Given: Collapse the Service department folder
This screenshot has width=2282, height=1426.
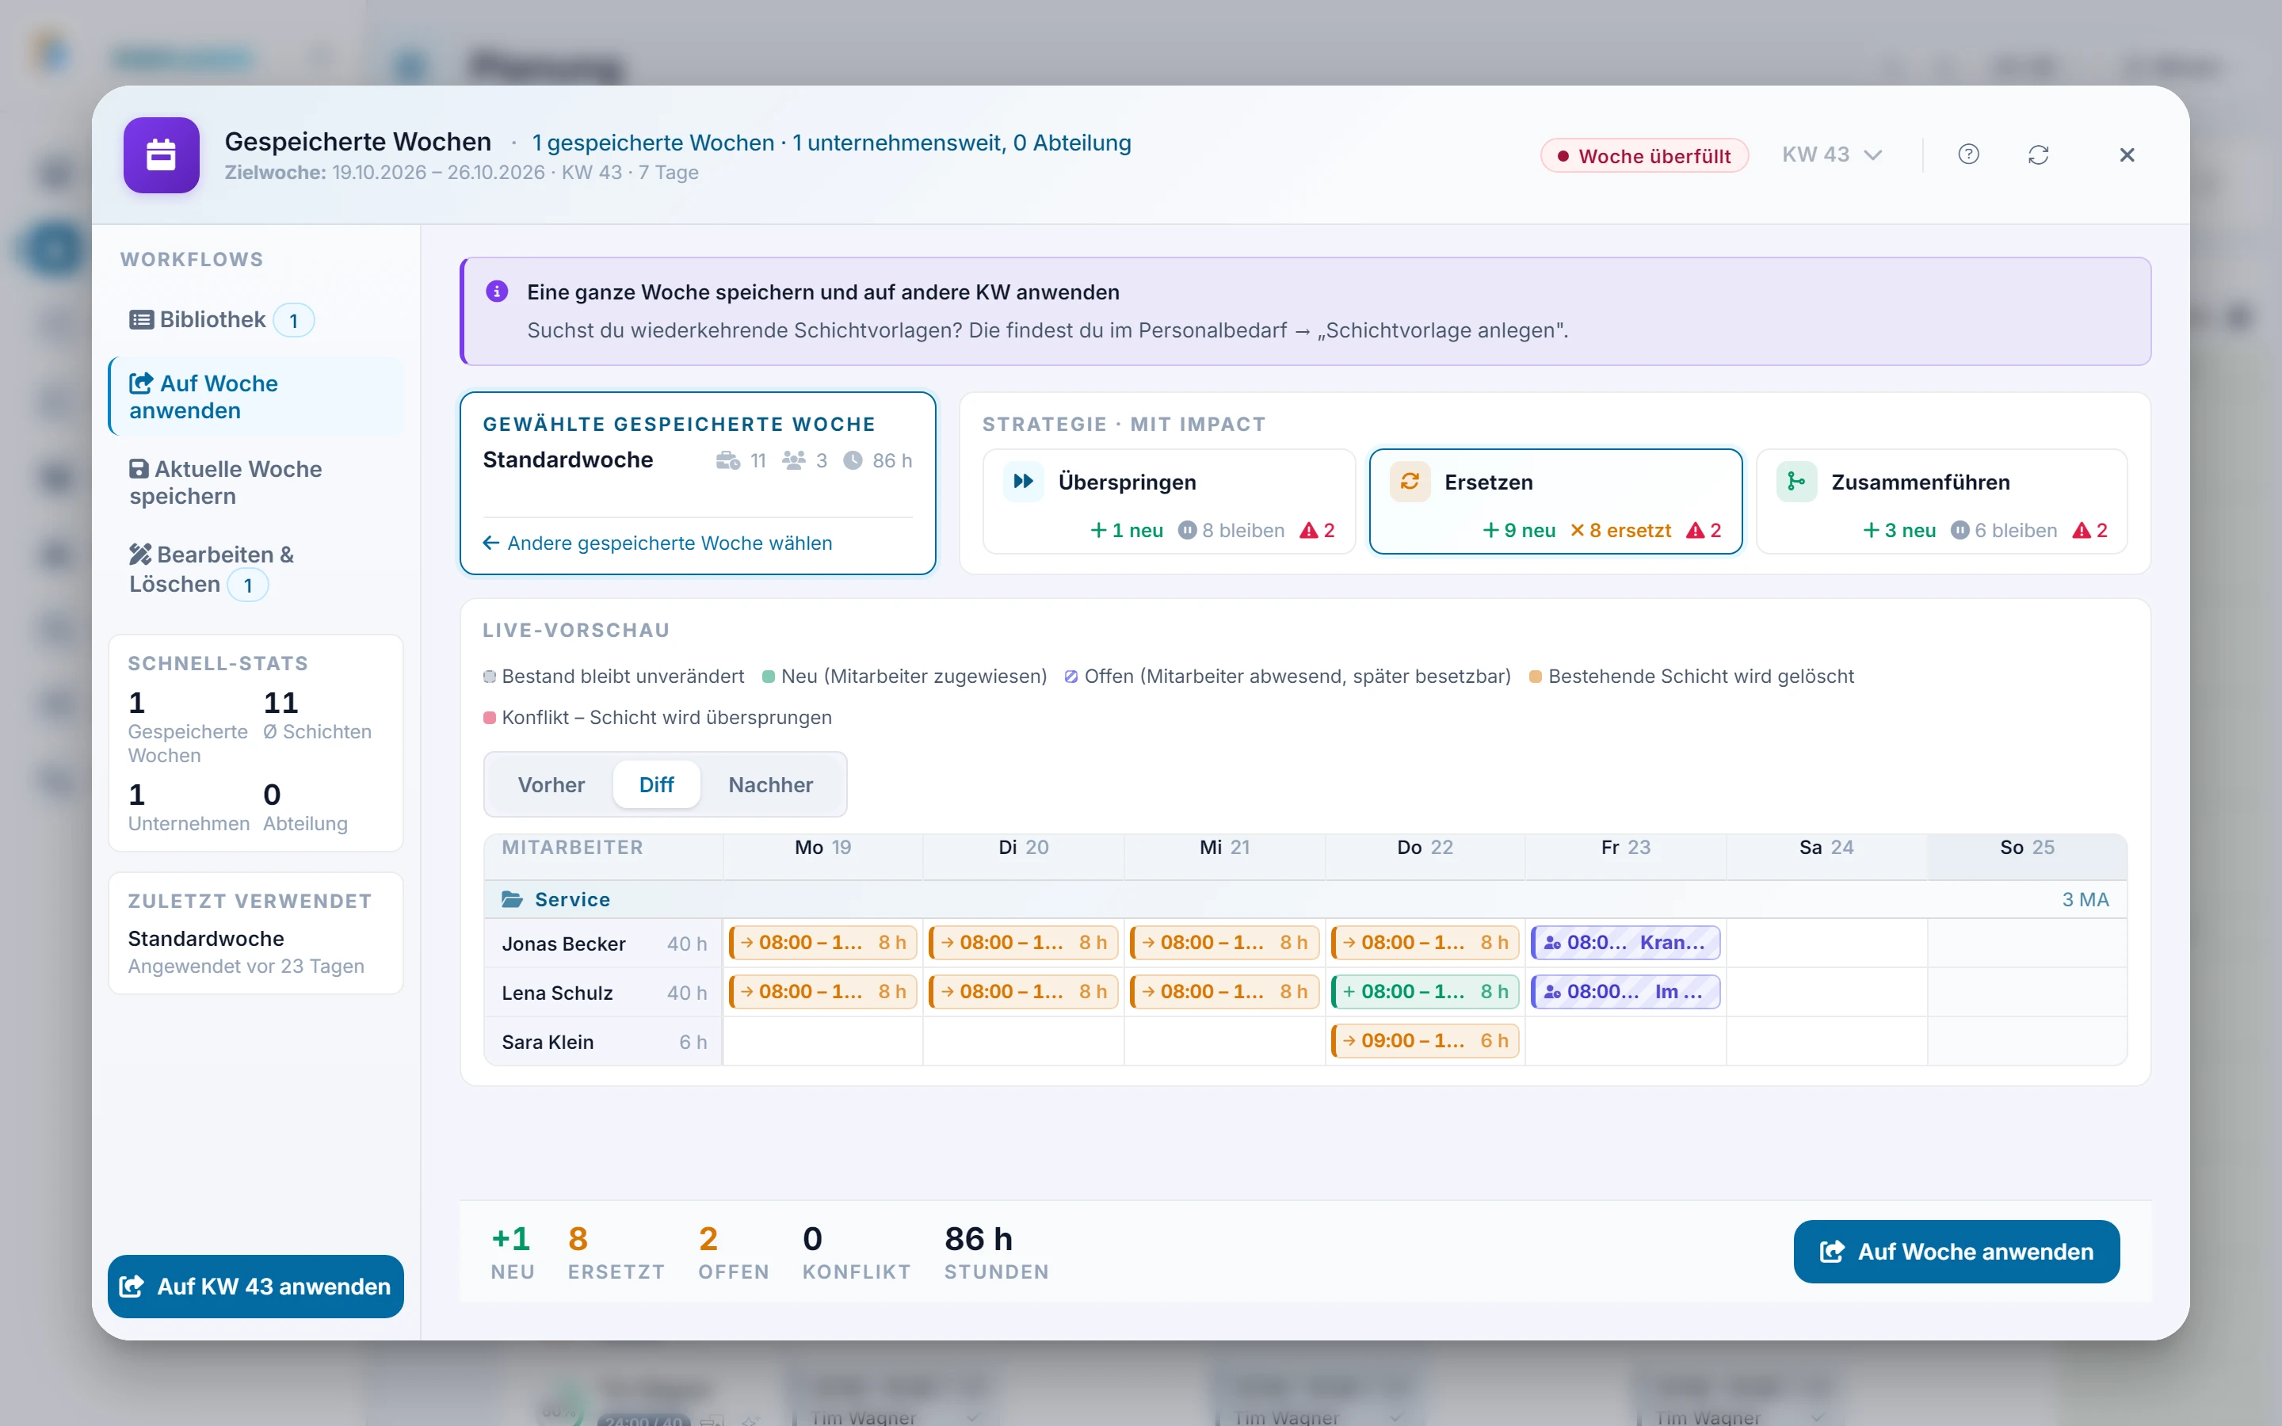Looking at the screenshot, I should [x=512, y=900].
